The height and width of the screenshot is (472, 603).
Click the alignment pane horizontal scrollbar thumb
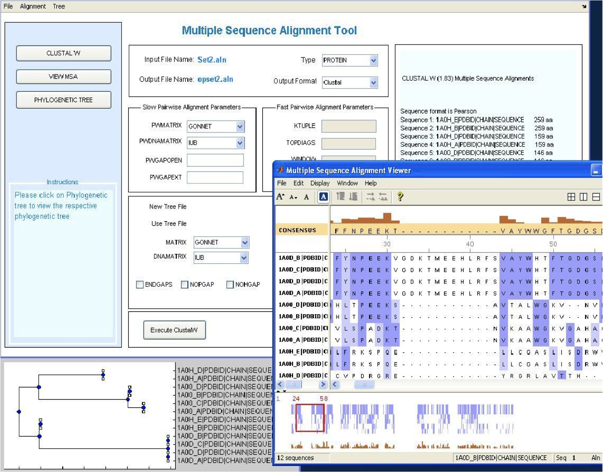point(364,385)
